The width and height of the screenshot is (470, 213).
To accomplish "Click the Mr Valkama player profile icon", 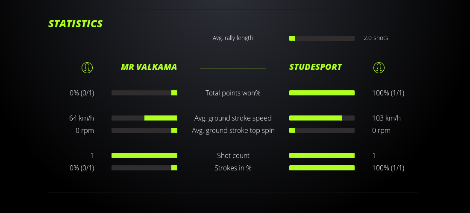I will (87, 67).
